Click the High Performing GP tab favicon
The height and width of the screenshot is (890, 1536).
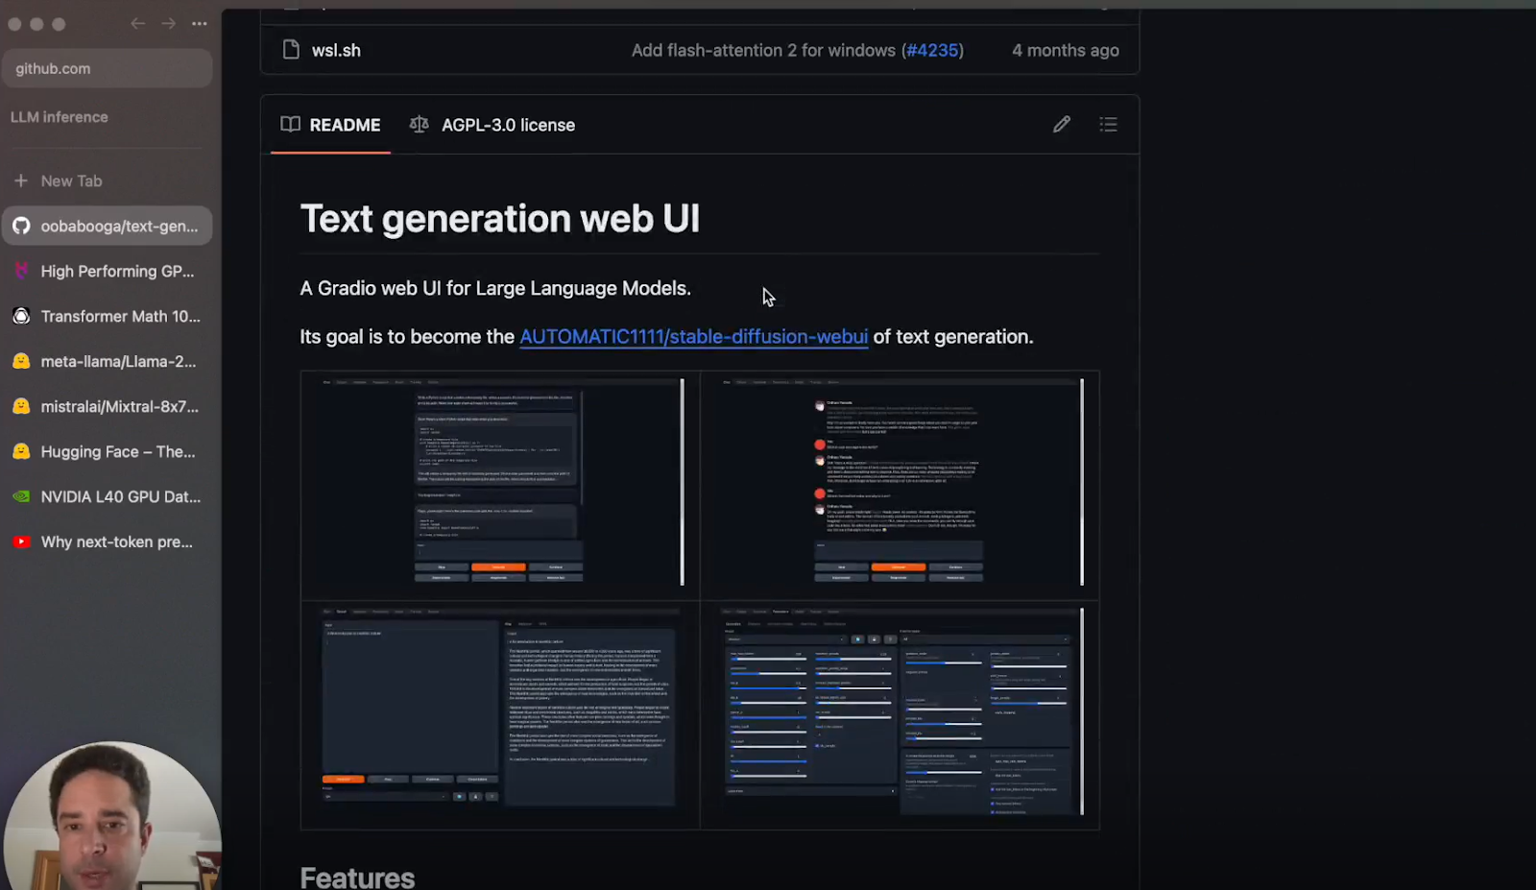pyautogui.click(x=21, y=272)
